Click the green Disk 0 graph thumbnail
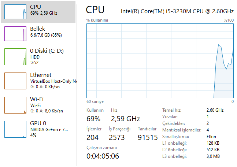The height and width of the screenshot is (167, 237). (x=15, y=56)
